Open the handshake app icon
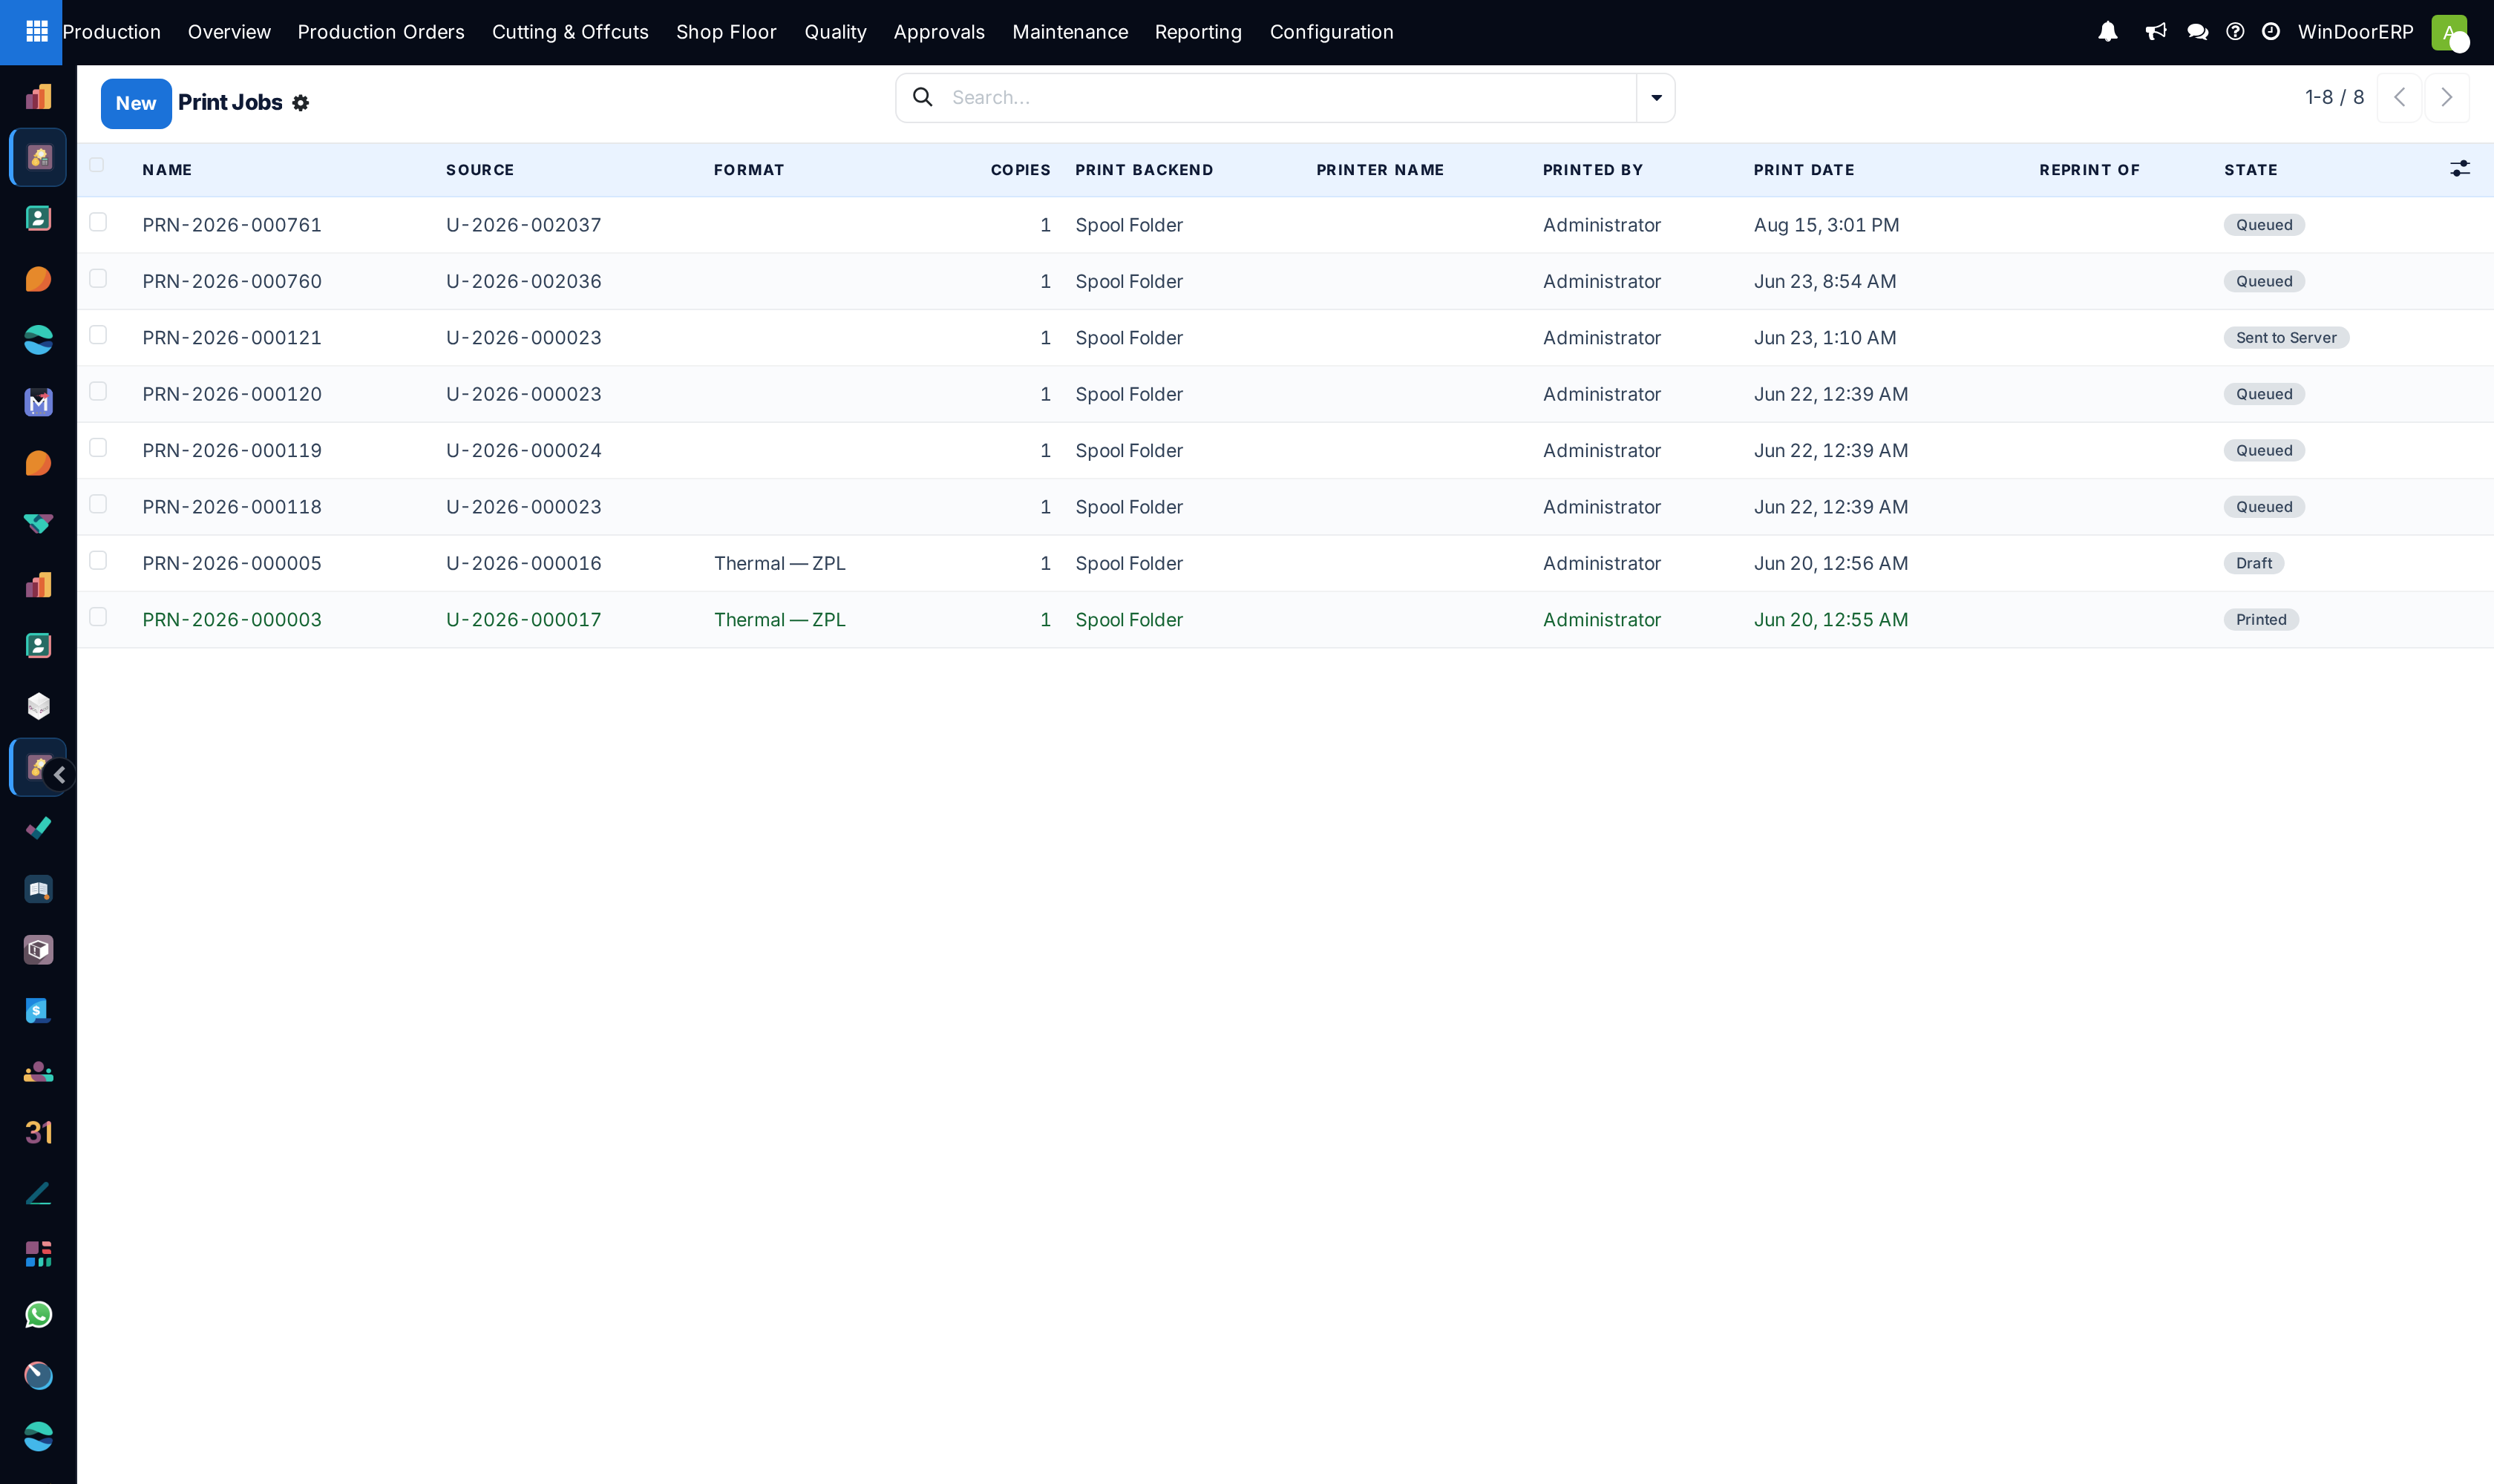 (38, 523)
